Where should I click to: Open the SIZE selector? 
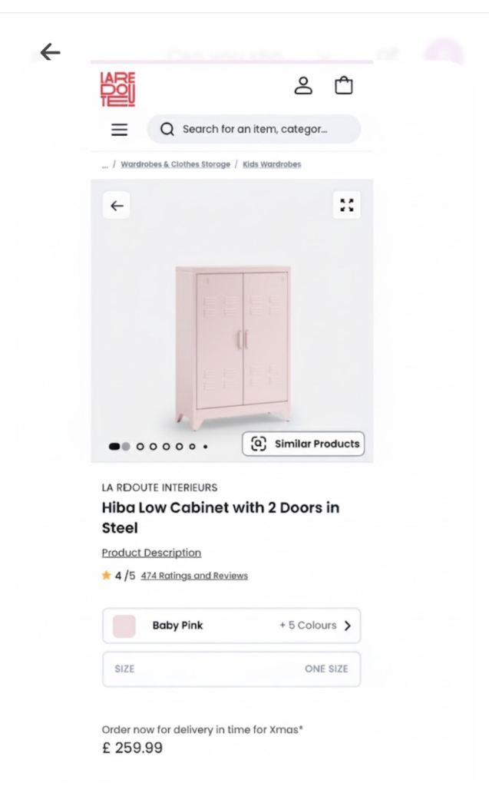click(x=231, y=669)
